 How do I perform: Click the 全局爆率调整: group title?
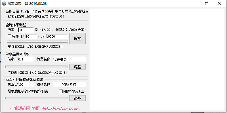(16, 25)
